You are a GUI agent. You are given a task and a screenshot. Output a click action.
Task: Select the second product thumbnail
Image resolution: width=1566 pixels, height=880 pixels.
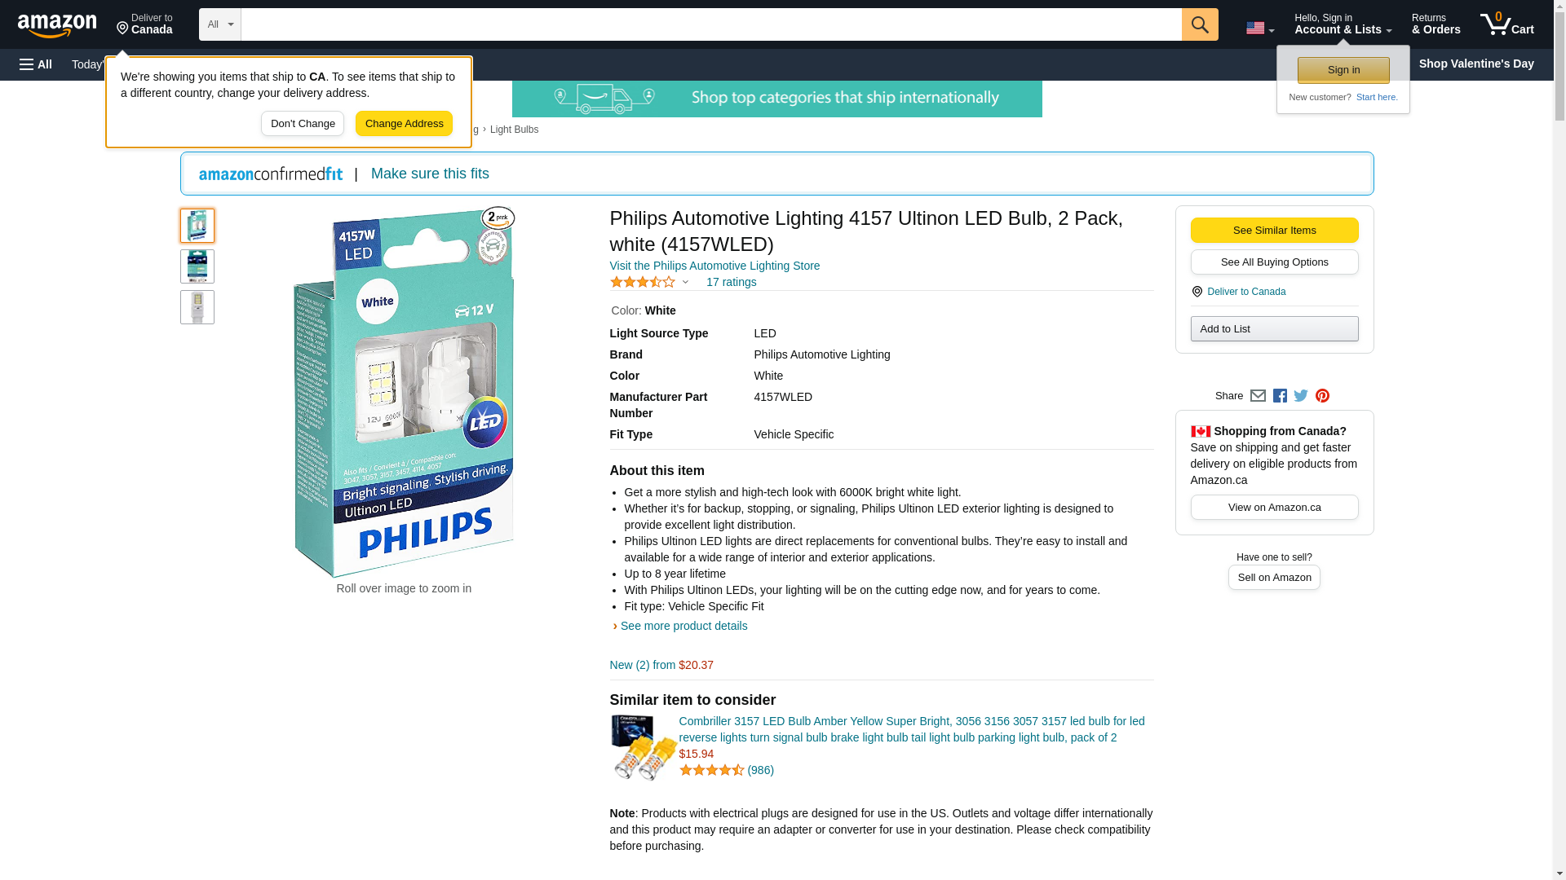197,266
